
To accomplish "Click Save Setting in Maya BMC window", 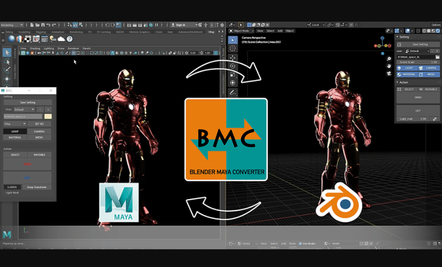I will pyautogui.click(x=28, y=103).
